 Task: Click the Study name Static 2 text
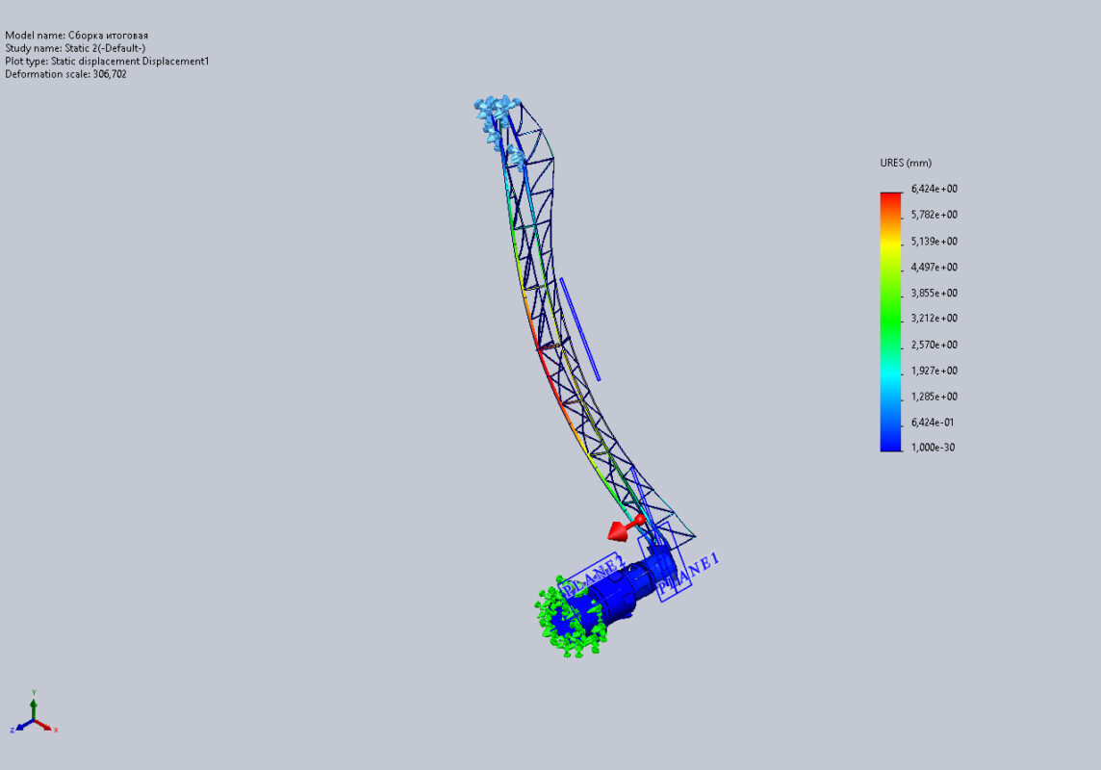tap(75, 48)
